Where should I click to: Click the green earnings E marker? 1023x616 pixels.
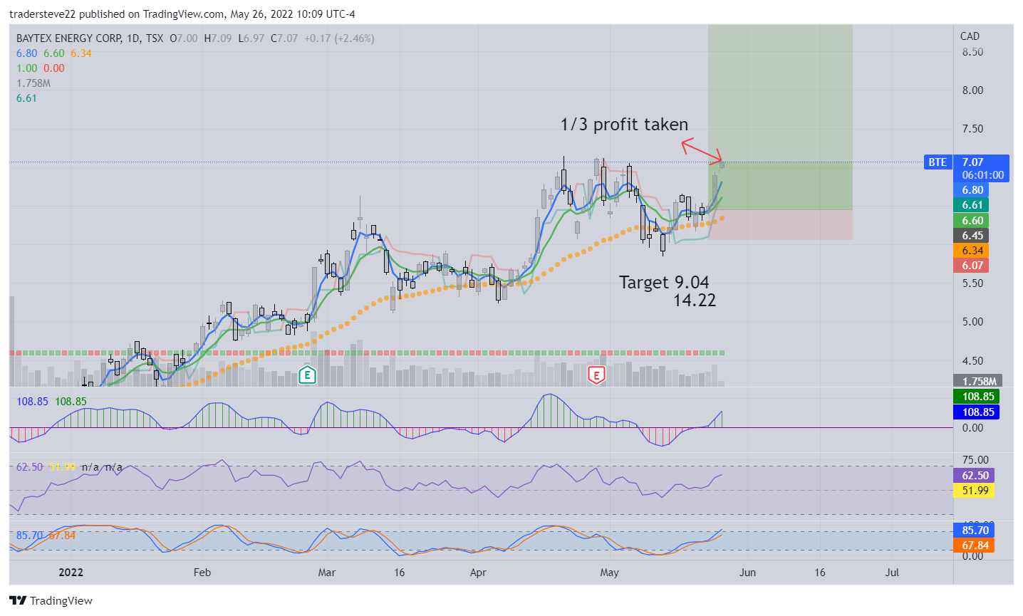[x=307, y=375]
